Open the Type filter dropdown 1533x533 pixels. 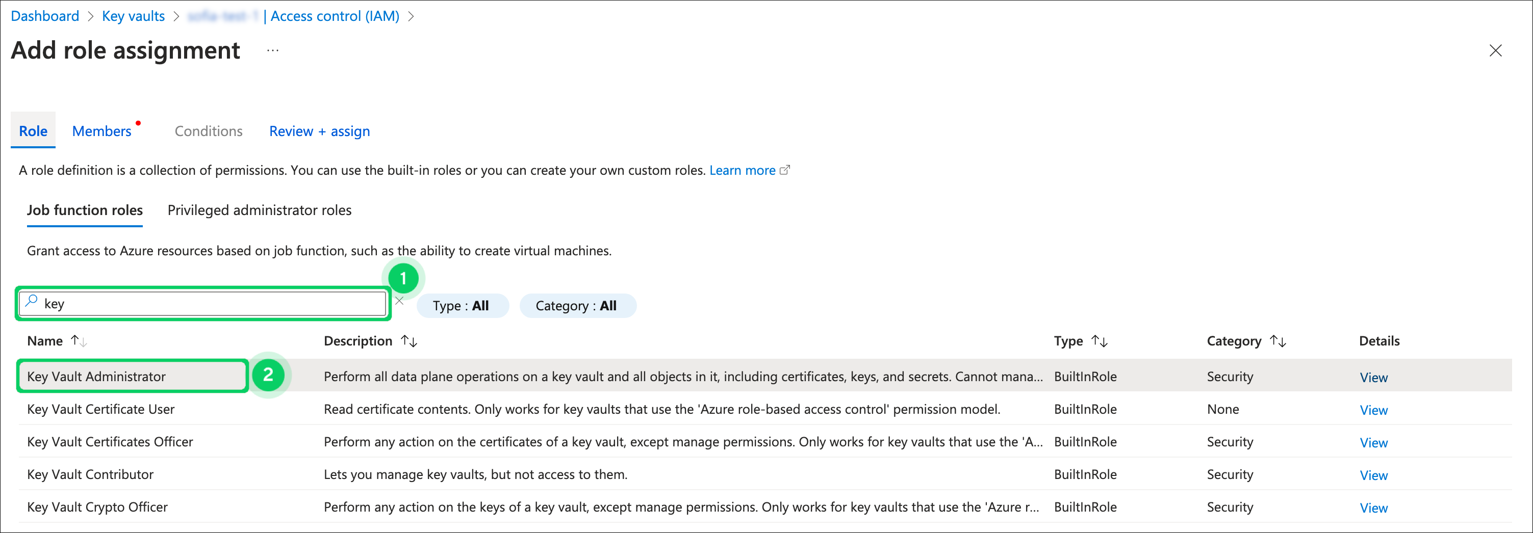tap(461, 306)
